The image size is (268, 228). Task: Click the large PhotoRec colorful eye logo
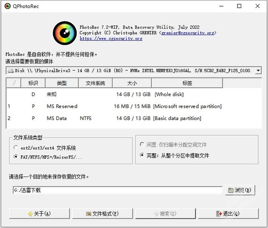(x=65, y=33)
